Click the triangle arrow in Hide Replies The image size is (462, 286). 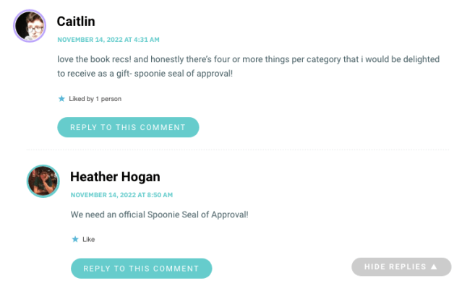tap(434, 266)
